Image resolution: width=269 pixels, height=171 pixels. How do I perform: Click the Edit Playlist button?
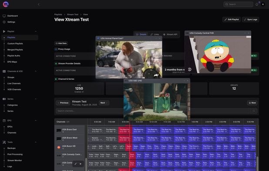[x=232, y=20]
